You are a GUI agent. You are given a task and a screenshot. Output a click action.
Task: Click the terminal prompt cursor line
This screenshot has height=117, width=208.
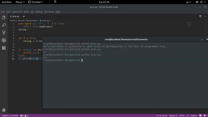(63, 60)
